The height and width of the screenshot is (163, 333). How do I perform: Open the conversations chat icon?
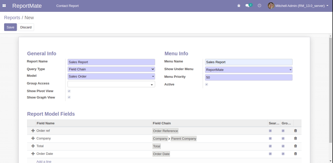tap(248, 6)
